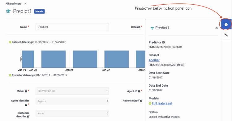The width and height of the screenshot is (232, 121).
Task: Open the Agent Identifier Agents dropdown
Action: pyautogui.click(x=72, y=101)
